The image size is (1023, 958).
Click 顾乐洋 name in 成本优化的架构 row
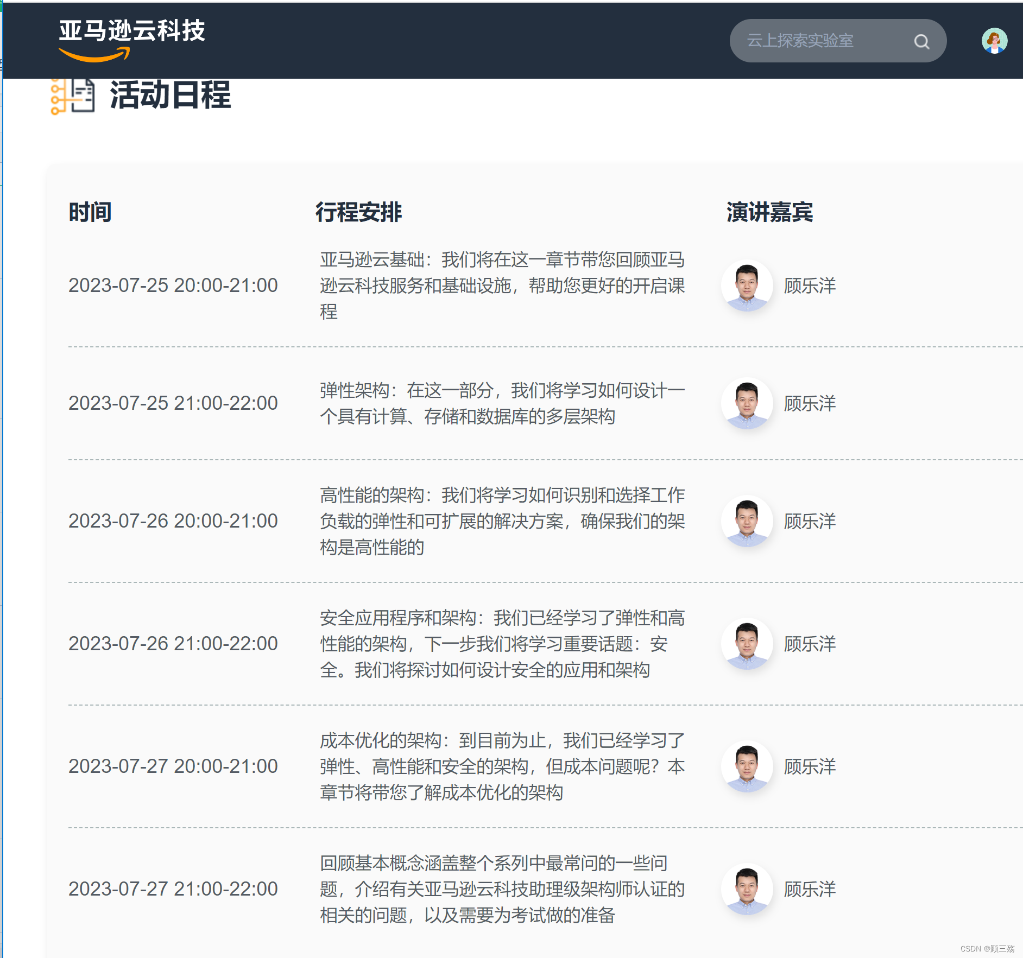click(810, 766)
